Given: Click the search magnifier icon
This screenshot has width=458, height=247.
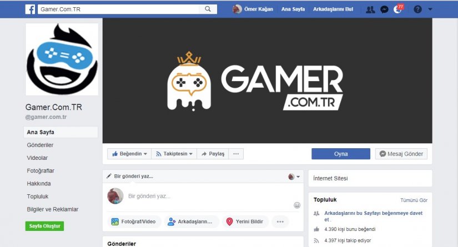Looking at the screenshot, I should tap(208, 9).
